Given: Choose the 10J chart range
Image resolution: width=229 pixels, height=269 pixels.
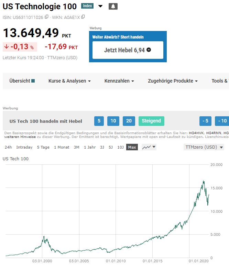Looking at the screenshot, I should [120, 147].
